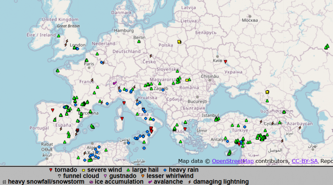The height and width of the screenshot is (185, 333).
Task: Click the severe wind marker near Romania
Action: tap(187, 80)
